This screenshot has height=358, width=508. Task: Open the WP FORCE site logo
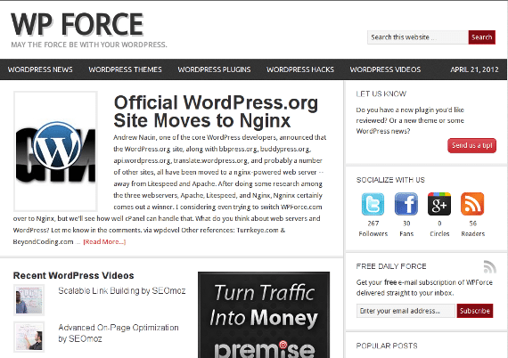78,24
